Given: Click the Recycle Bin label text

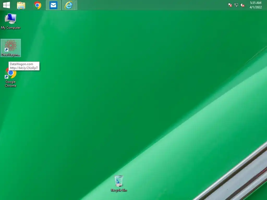Looking at the screenshot, I should click(119, 190).
